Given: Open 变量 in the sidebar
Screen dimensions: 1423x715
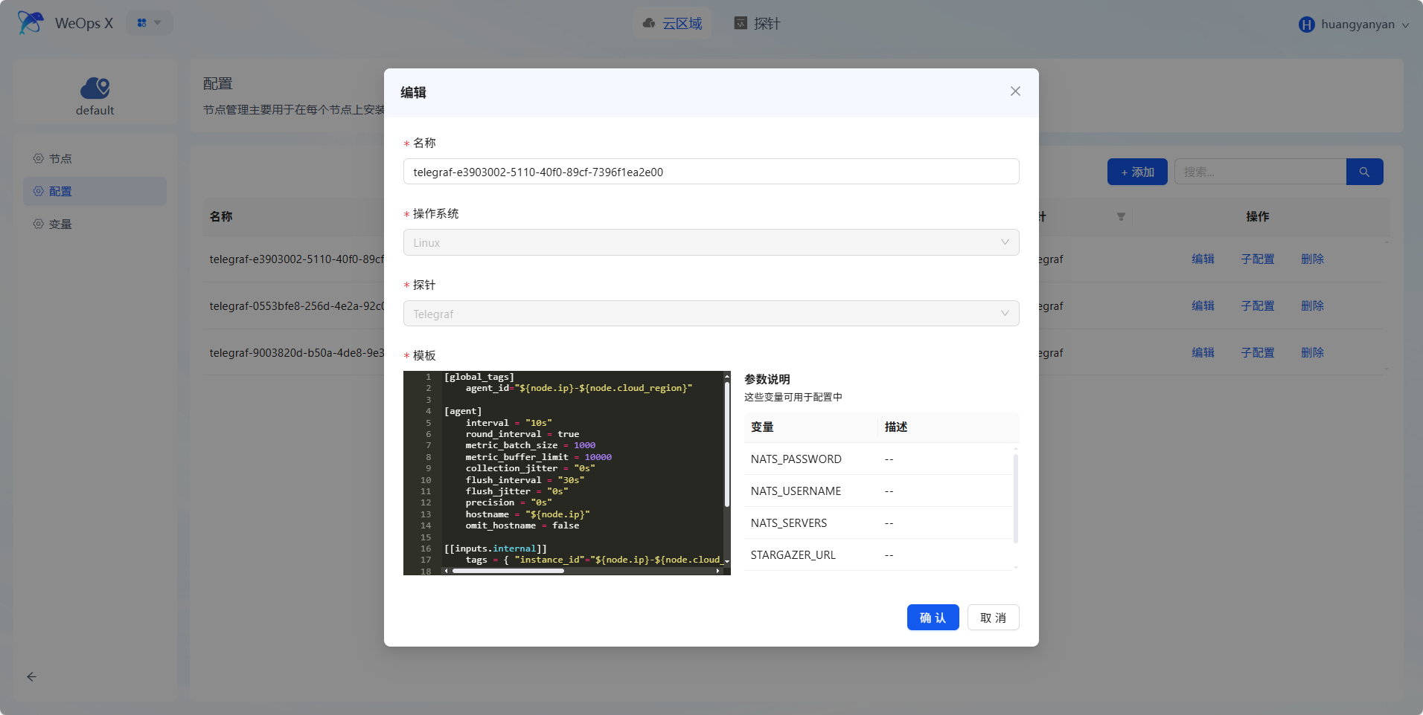Looking at the screenshot, I should click(95, 224).
